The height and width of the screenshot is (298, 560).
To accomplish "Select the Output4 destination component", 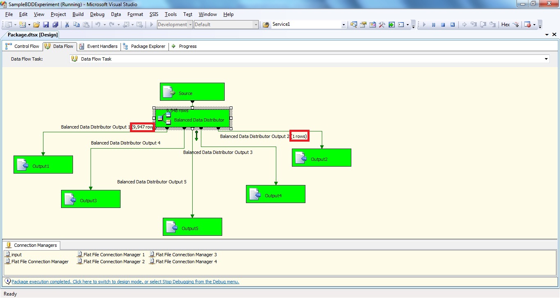I will pos(275,194).
